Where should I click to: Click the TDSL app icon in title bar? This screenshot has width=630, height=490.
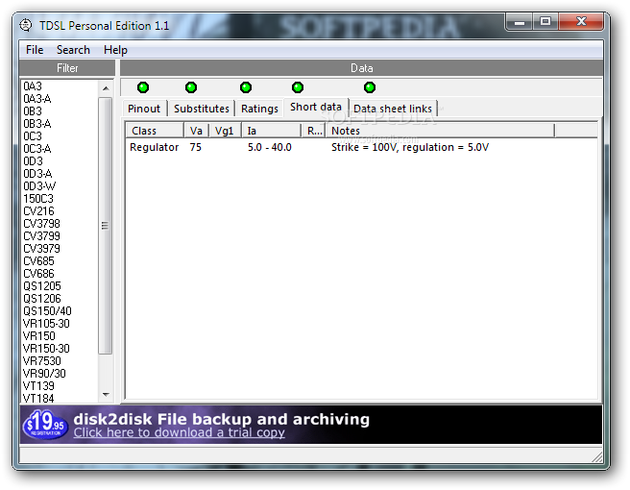point(26,25)
